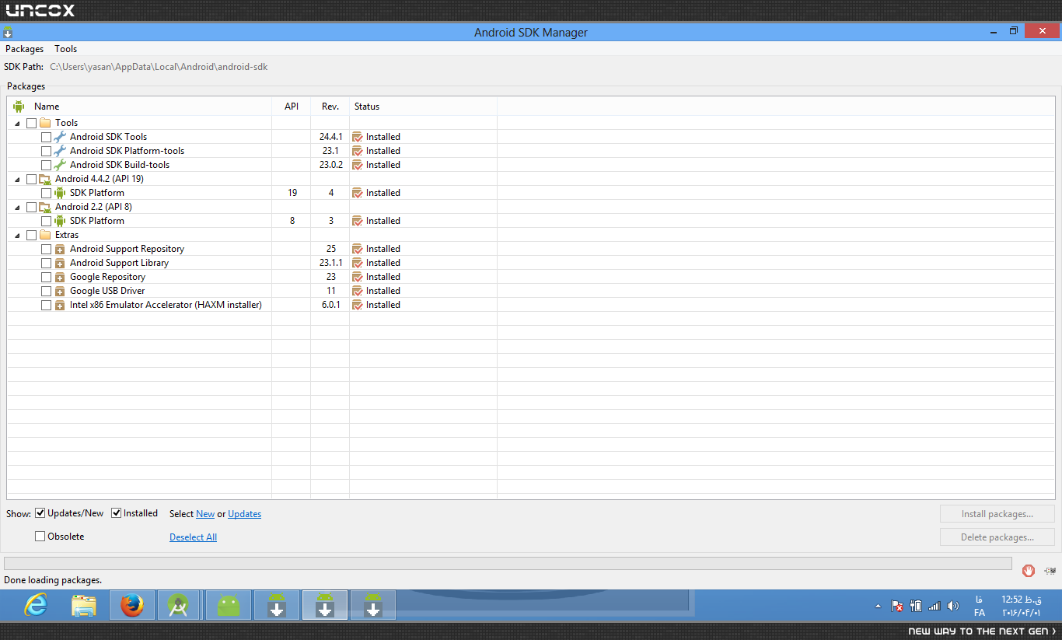Check the Extras group checkbox
Screen dimensions: 1062x640
(x=31, y=235)
